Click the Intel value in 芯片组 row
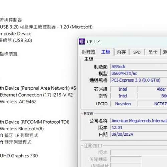 click(x=123, y=89)
